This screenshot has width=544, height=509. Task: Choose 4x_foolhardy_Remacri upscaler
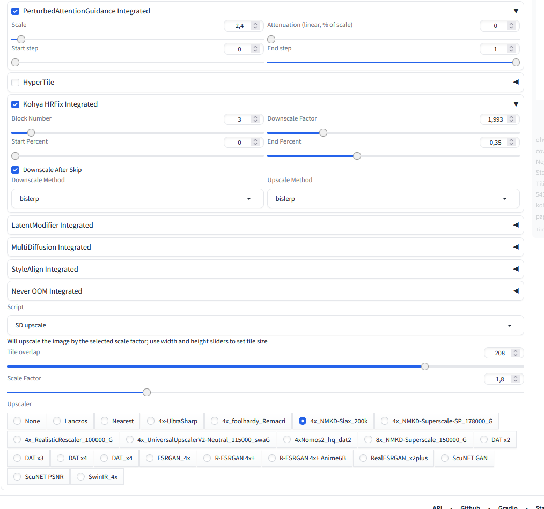coord(248,421)
